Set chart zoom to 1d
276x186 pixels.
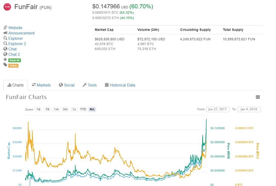pyautogui.click(x=38, y=109)
